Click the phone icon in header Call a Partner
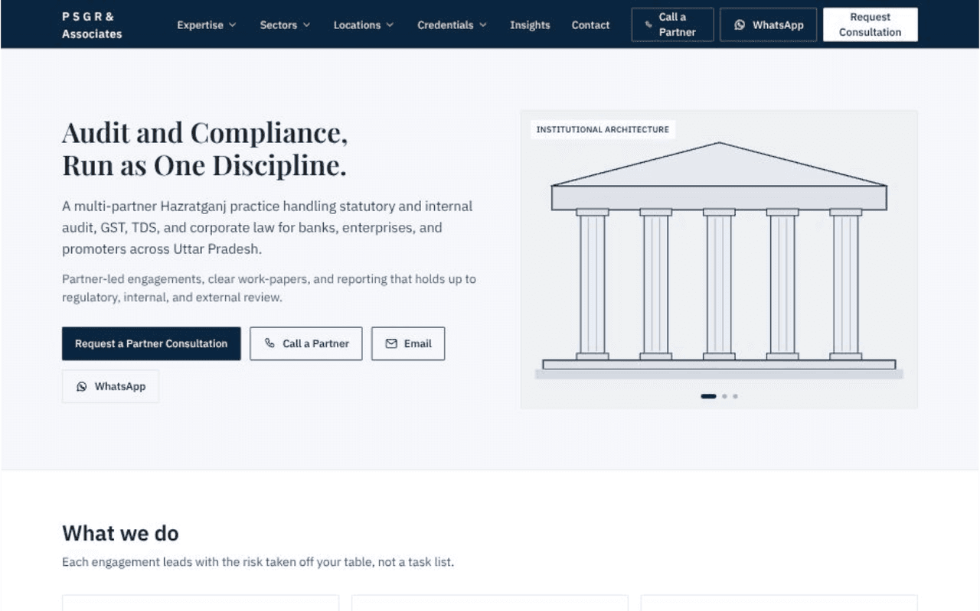 pyautogui.click(x=649, y=24)
